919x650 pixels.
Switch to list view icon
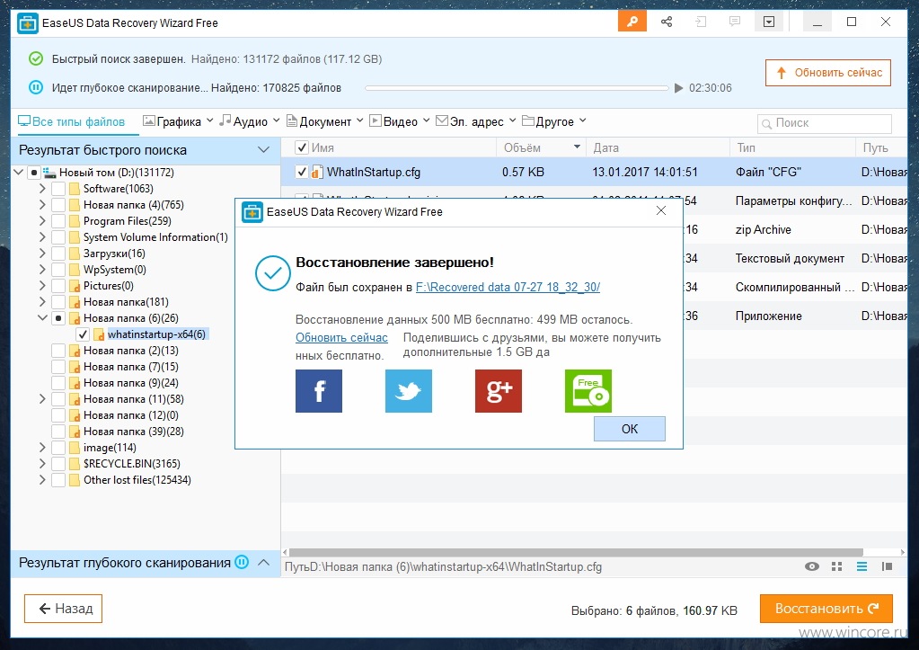tap(862, 566)
